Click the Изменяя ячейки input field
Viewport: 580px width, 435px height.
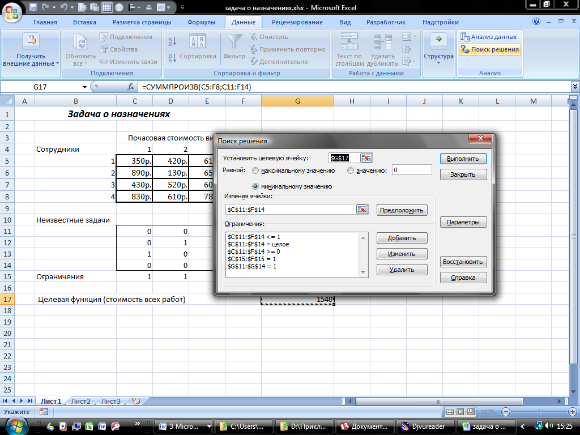tap(290, 210)
